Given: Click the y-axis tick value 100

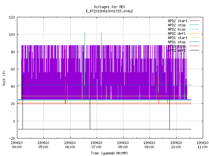Looking at the screenshot, I should (12, 35).
